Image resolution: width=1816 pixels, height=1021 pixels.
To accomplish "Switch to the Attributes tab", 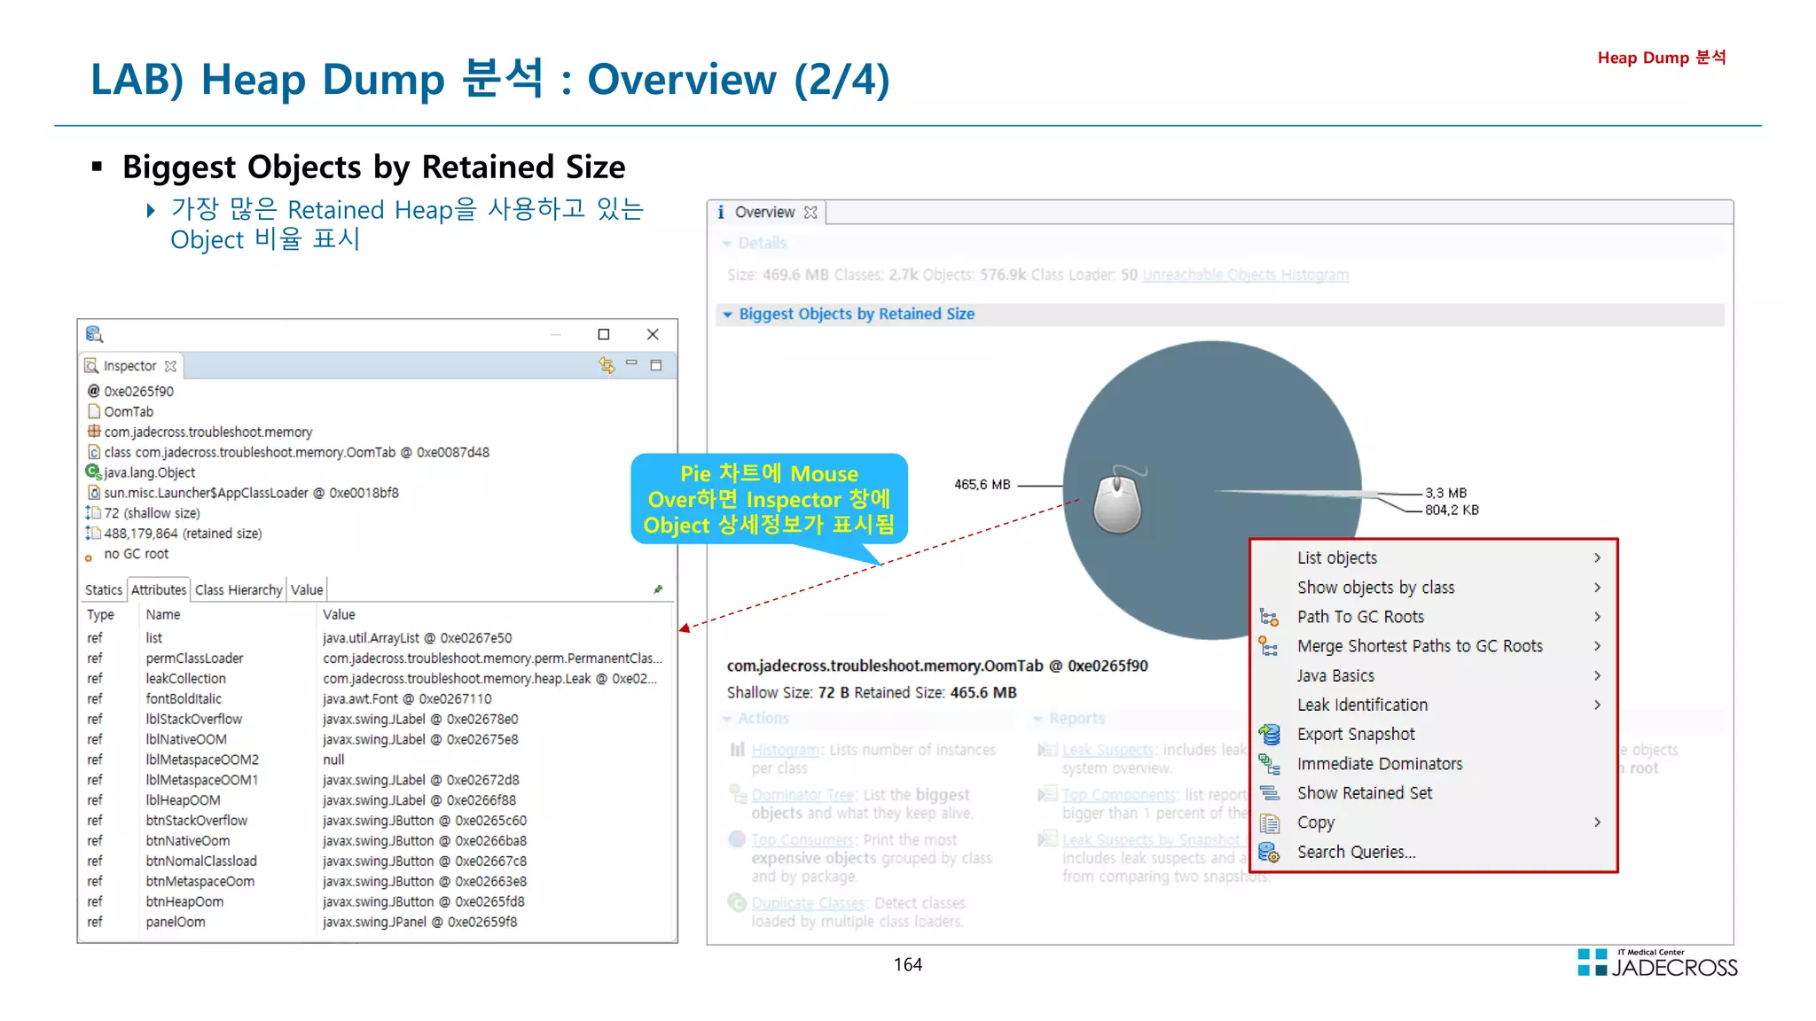I will (x=159, y=589).
